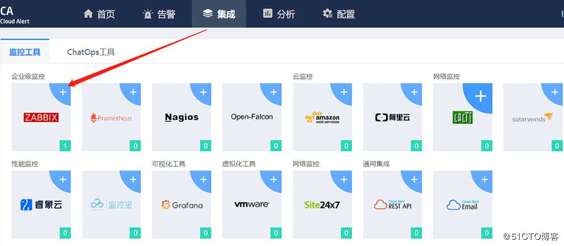
Task: Select the Cloud Alert Email logo
Action: pyautogui.click(x=463, y=205)
